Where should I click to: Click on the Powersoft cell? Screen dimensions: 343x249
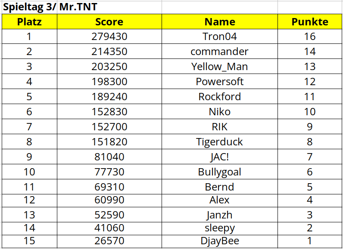click(x=220, y=82)
